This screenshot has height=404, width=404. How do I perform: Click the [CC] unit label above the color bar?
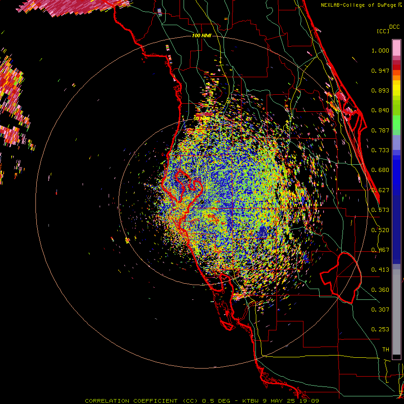click(383, 31)
